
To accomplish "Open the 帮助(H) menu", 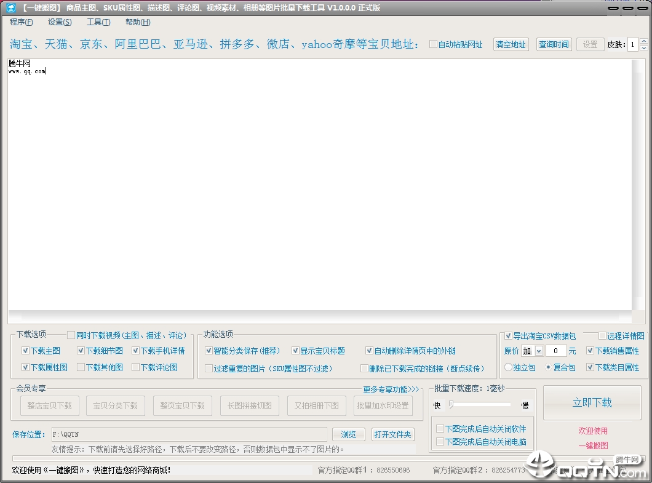I will point(138,22).
